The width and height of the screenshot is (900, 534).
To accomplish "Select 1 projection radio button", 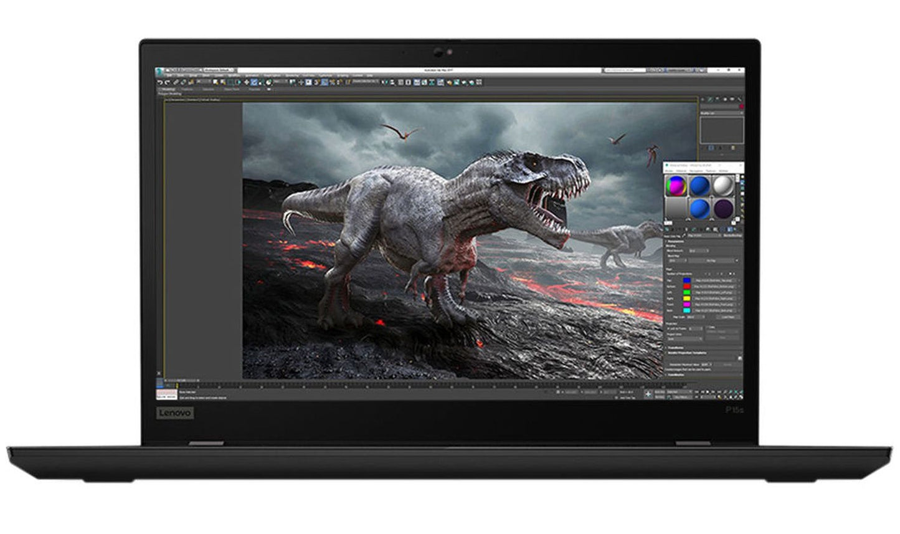I will tap(706, 274).
